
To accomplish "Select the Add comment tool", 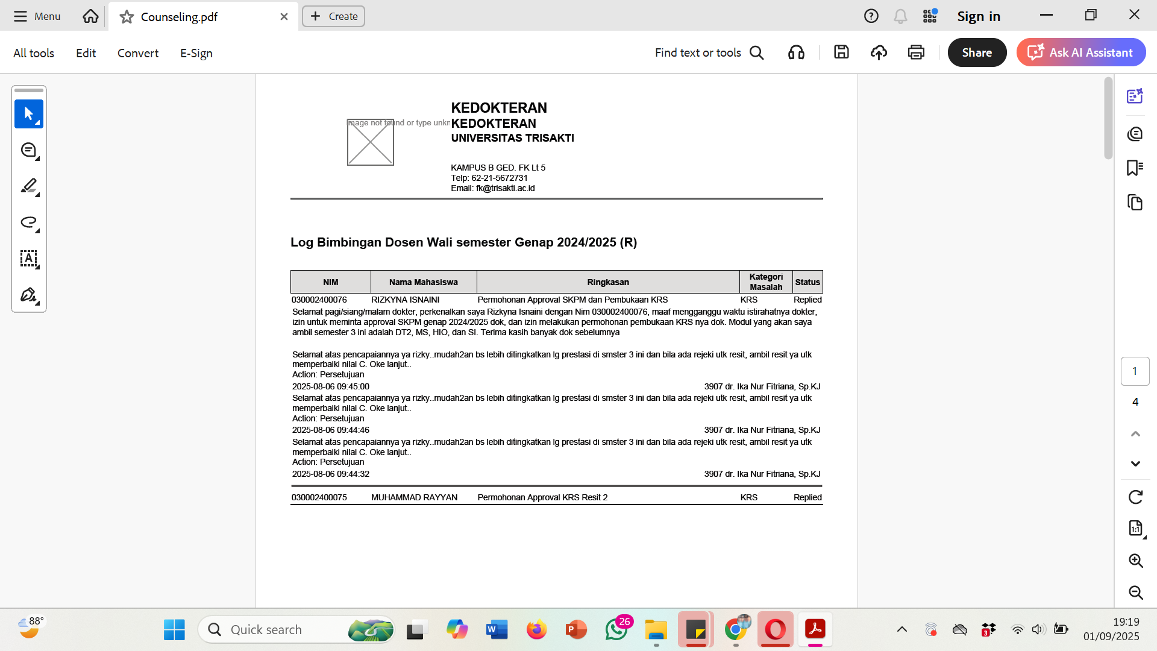I will 29,150.
